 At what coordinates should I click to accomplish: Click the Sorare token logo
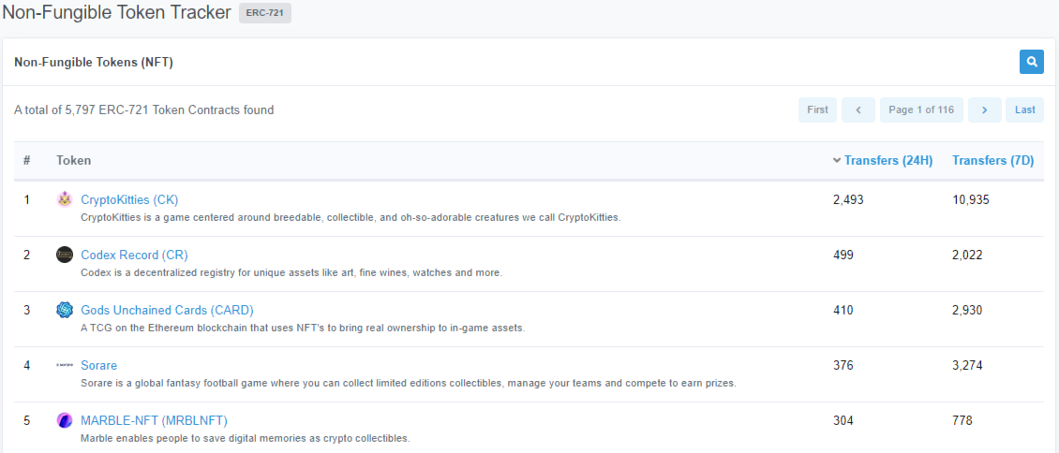click(x=64, y=365)
